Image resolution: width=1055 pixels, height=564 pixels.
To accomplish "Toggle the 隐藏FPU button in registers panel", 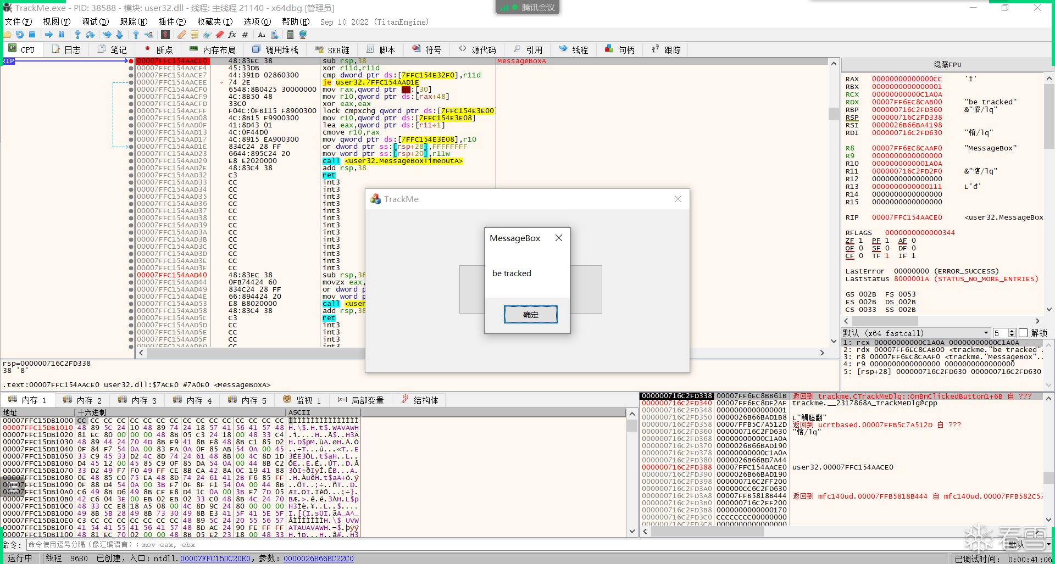I will [x=947, y=64].
